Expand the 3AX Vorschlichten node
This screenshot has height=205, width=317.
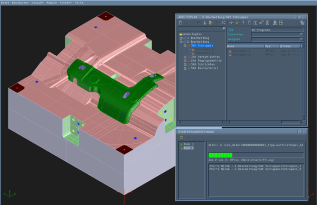click(185, 57)
